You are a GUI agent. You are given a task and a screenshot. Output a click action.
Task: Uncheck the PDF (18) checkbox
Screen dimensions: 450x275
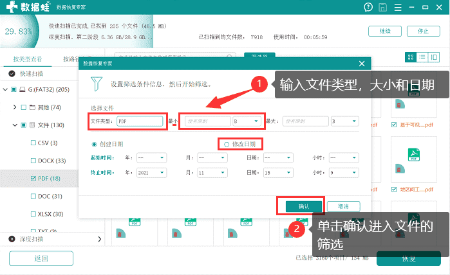point(33,179)
